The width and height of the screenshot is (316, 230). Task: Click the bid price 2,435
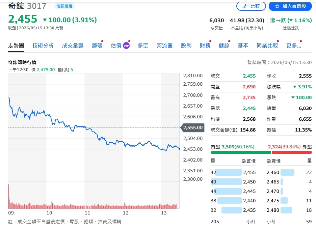pyautogui.click(x=249, y=210)
